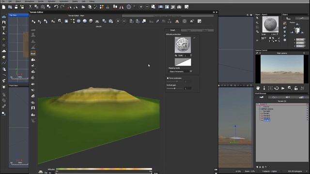
Task: Close the Terrain Editor window
Action: pyautogui.click(x=217, y=12)
